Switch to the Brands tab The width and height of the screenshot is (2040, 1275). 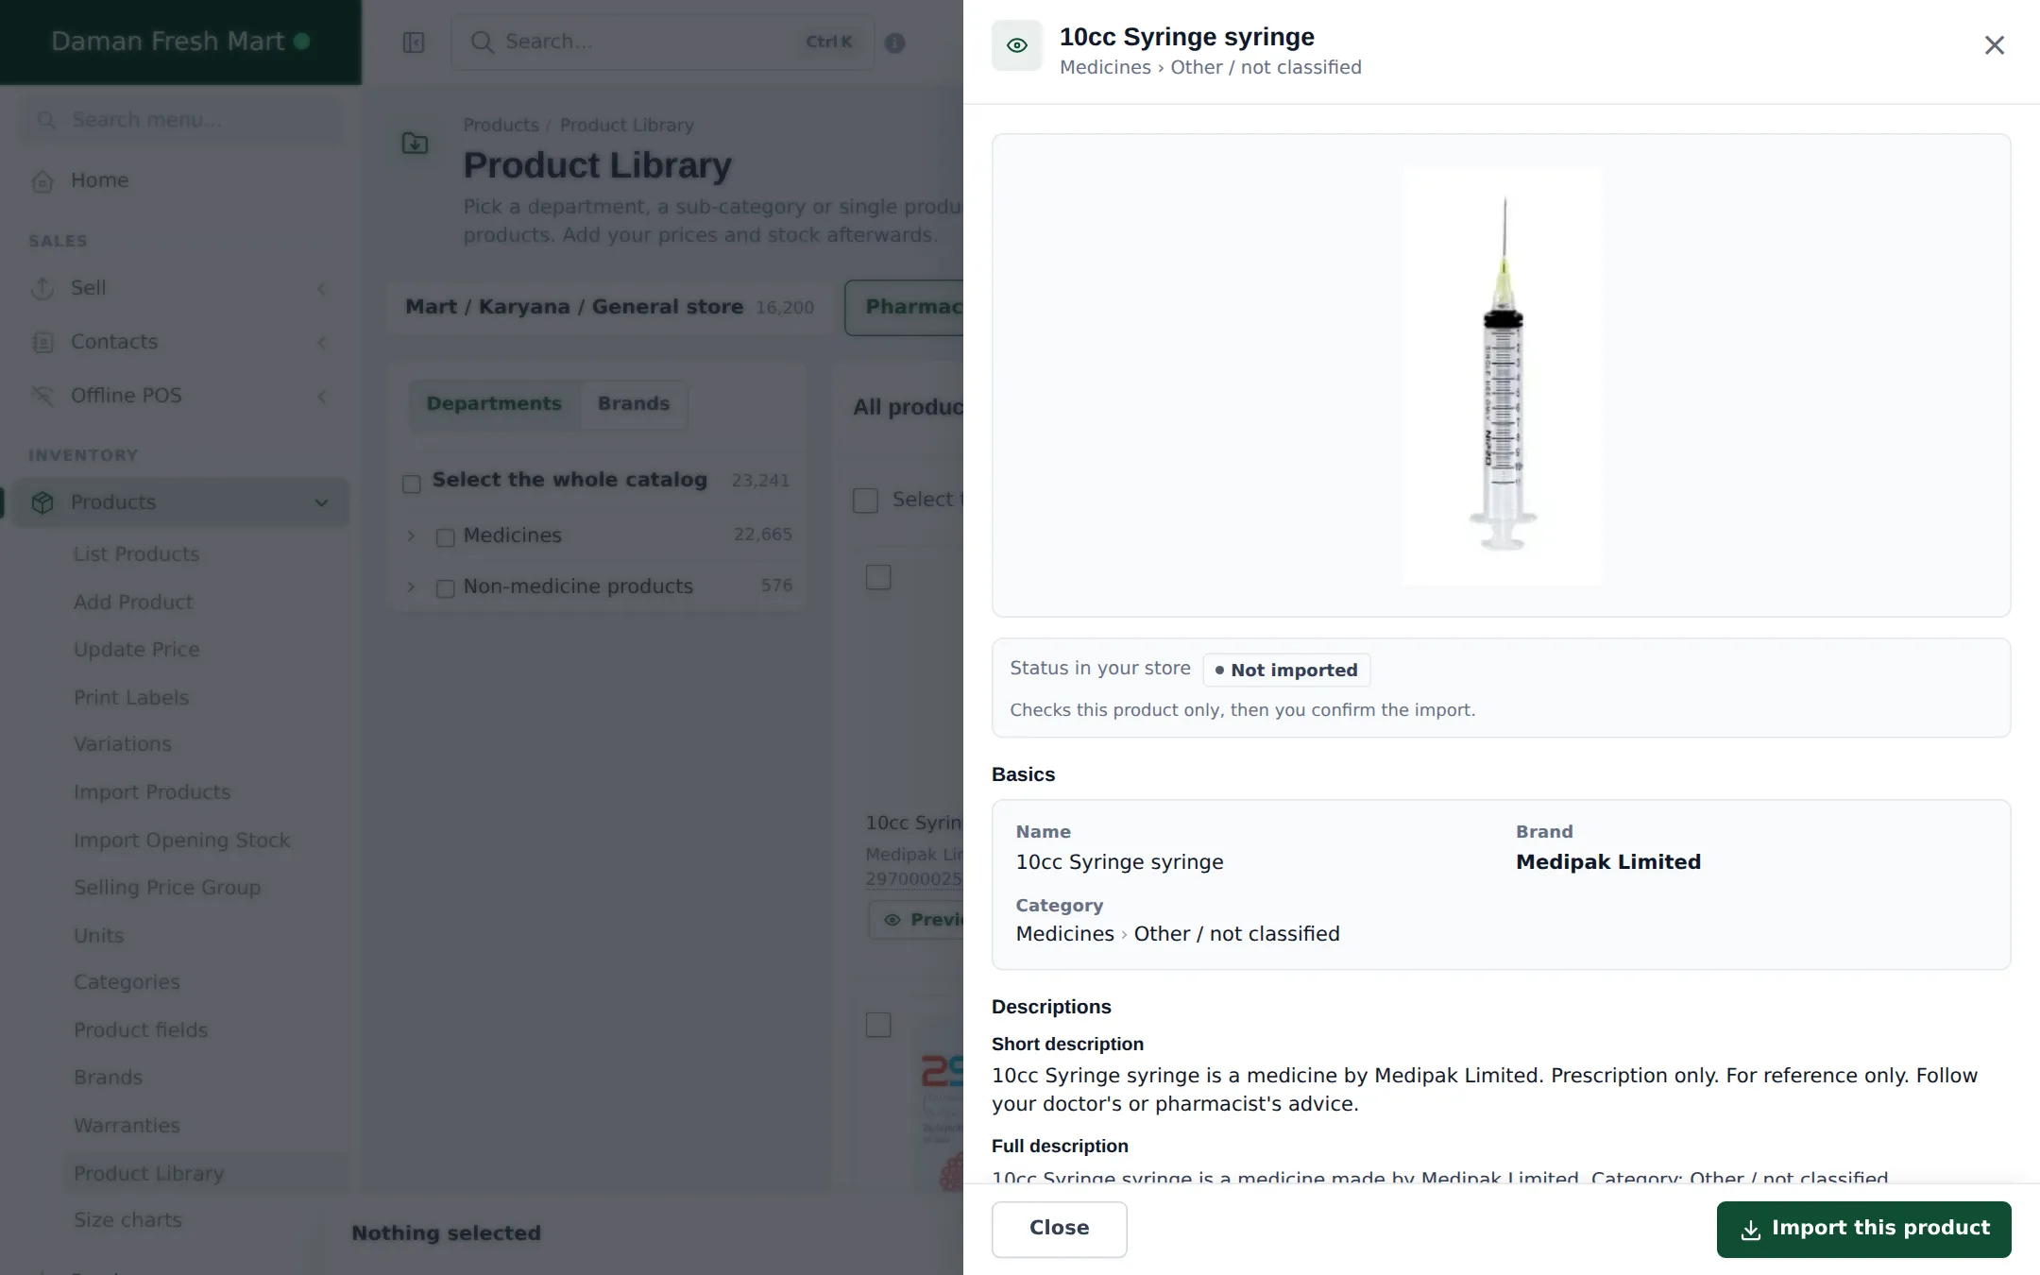(x=634, y=404)
